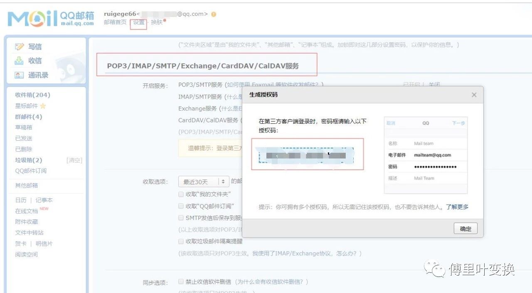Toggle 收取垃圾邮件隔离提醒 checkbox
Viewport: 532px width, 293px height.
(x=181, y=241)
